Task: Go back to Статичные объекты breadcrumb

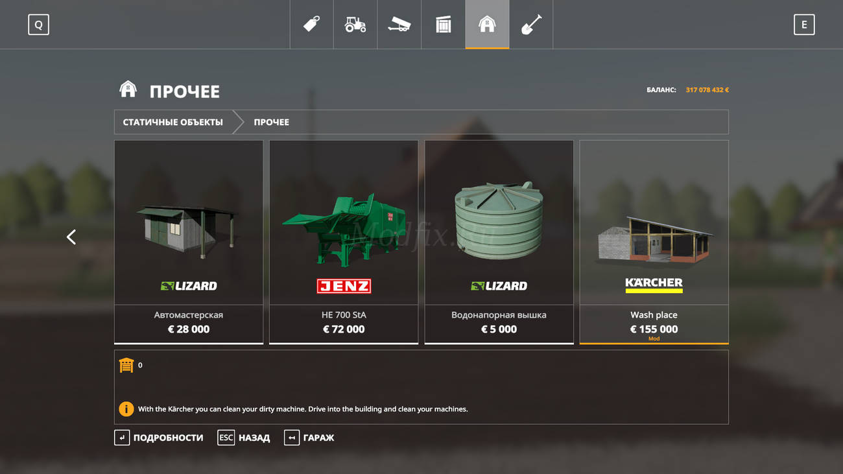Action: pos(173,122)
